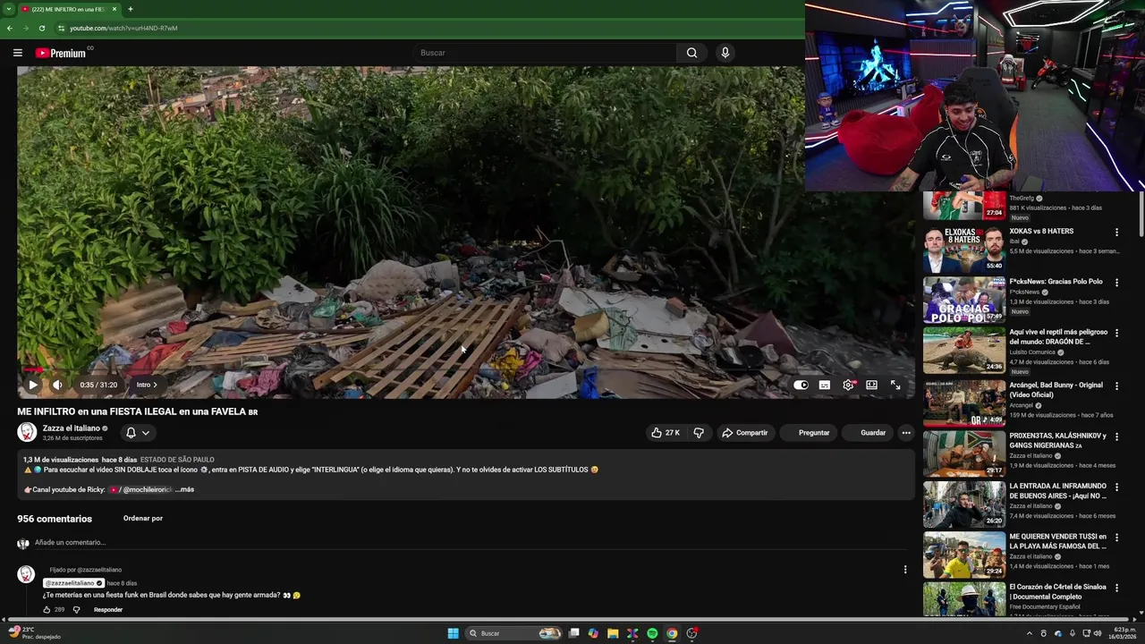Open the browser tab list dropdown arrow
Image resolution: width=1145 pixels, height=644 pixels.
pos(8,9)
